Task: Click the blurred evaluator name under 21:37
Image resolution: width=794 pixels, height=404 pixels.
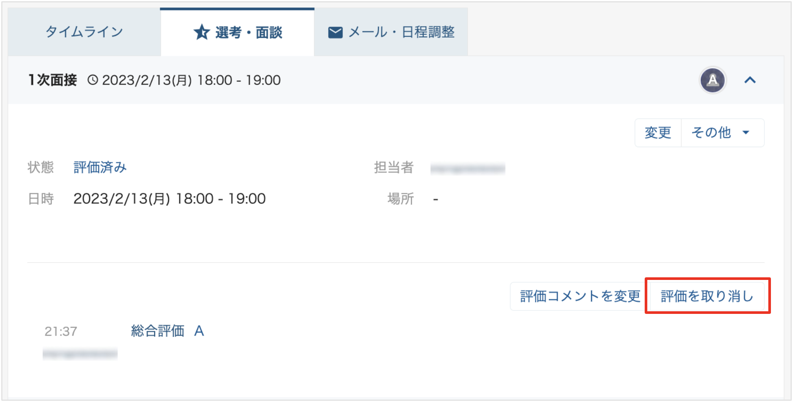Action: 80,353
